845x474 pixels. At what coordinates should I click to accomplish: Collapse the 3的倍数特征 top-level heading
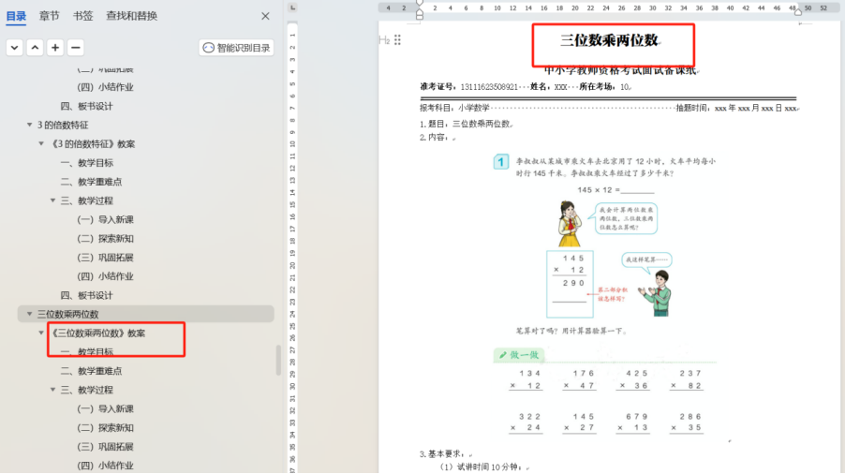coord(29,125)
